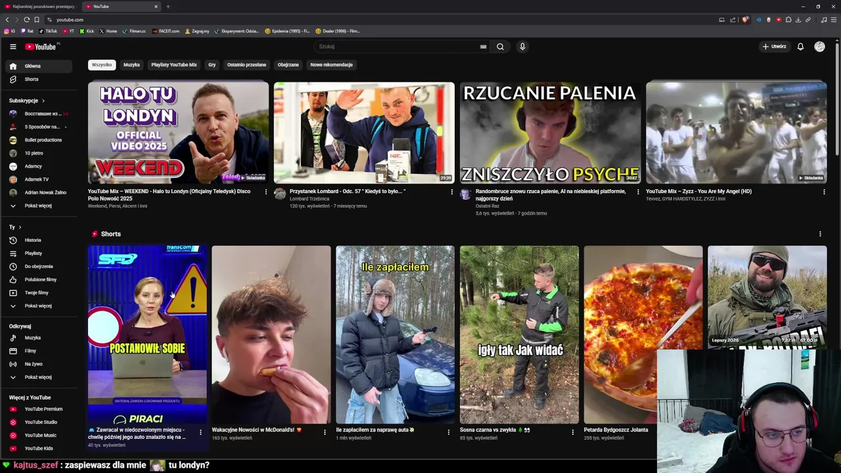Select the Muzyka filter chip
The image size is (841, 473).
[x=131, y=64]
